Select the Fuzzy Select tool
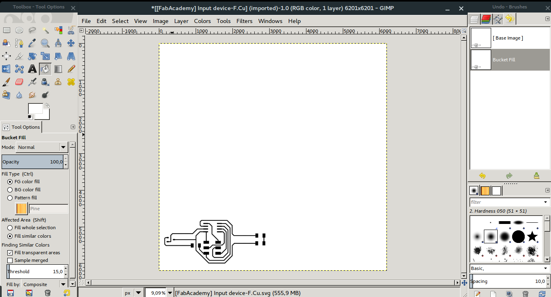 coord(45,30)
